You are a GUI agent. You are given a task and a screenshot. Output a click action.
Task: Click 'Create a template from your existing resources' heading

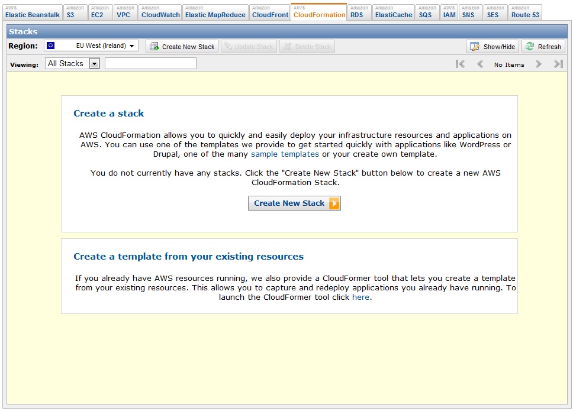pyautogui.click(x=189, y=257)
